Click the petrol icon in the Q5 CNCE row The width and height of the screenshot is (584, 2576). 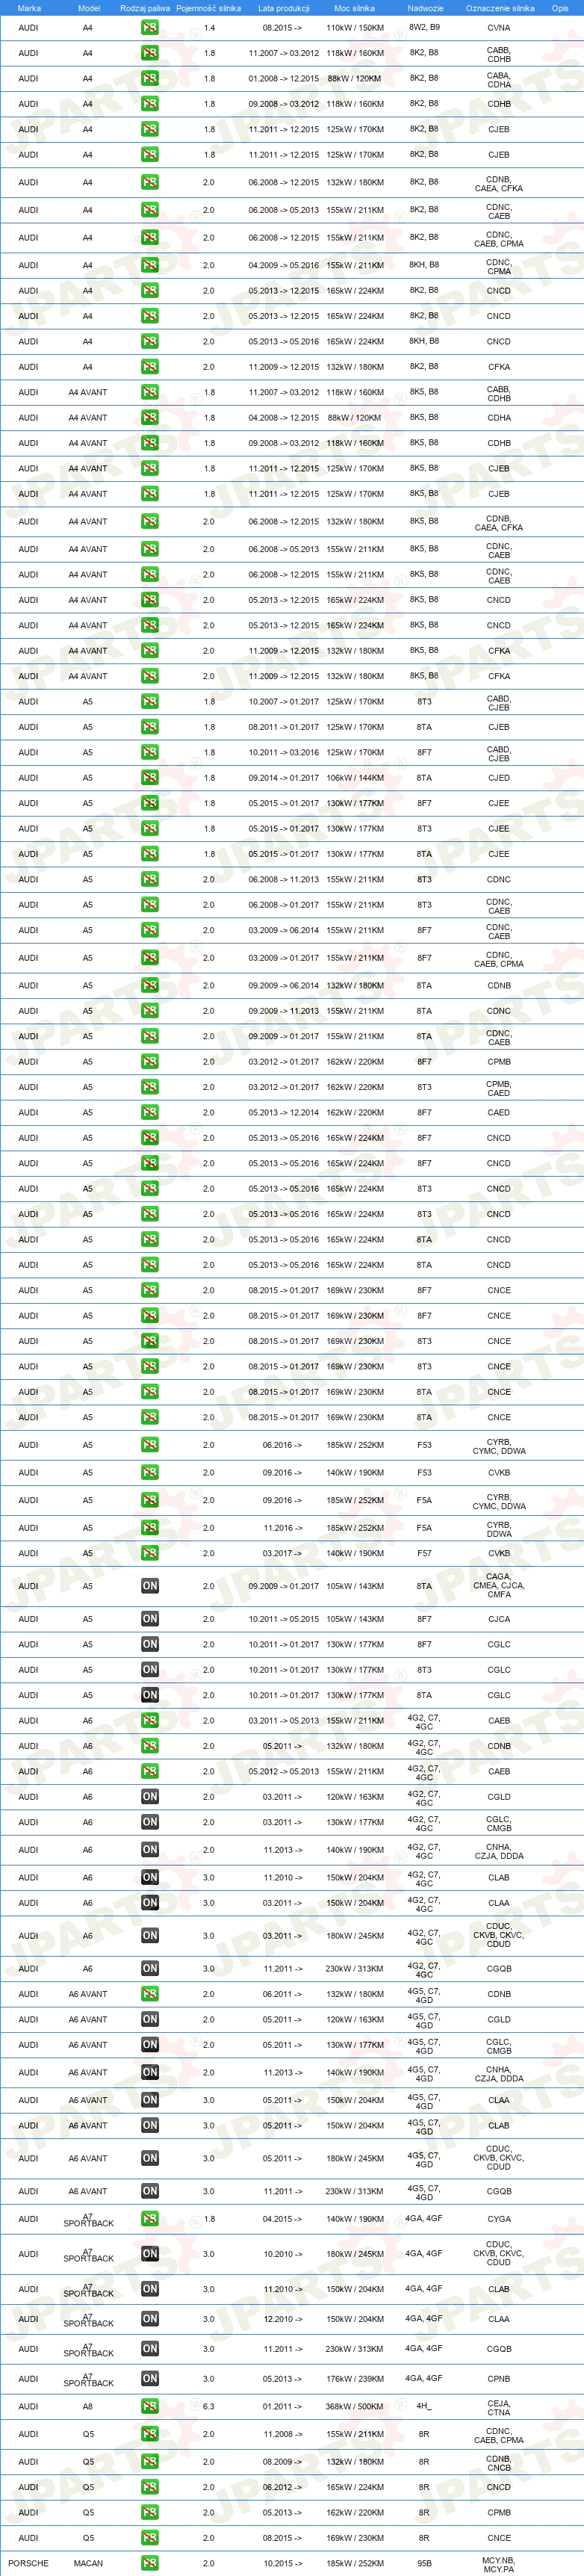point(149,2537)
